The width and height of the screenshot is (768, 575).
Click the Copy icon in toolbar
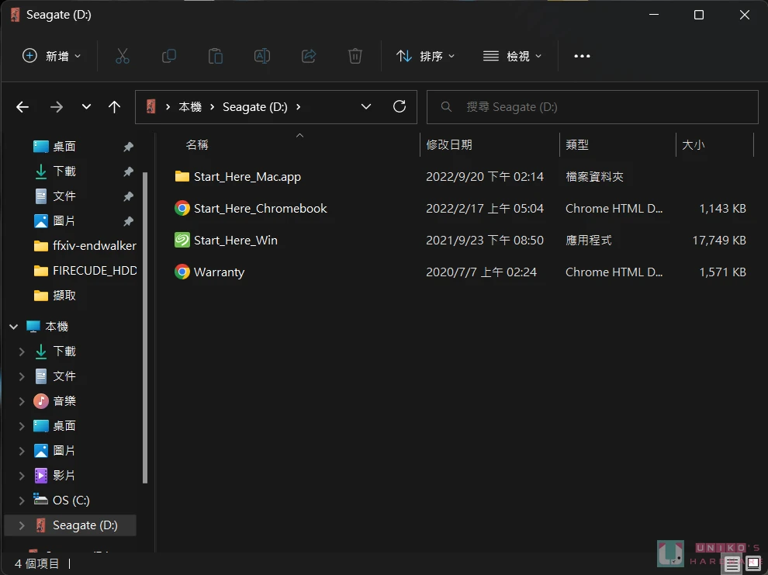point(169,57)
